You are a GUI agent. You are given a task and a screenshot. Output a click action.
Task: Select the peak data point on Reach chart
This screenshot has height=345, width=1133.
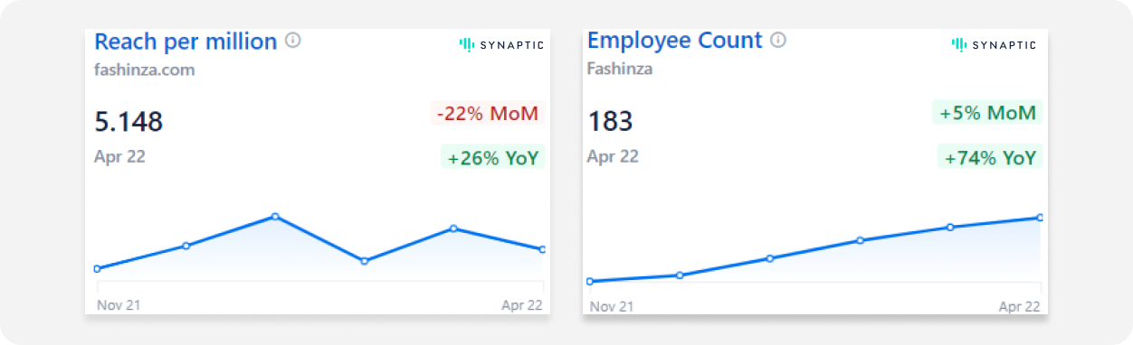pos(275,217)
